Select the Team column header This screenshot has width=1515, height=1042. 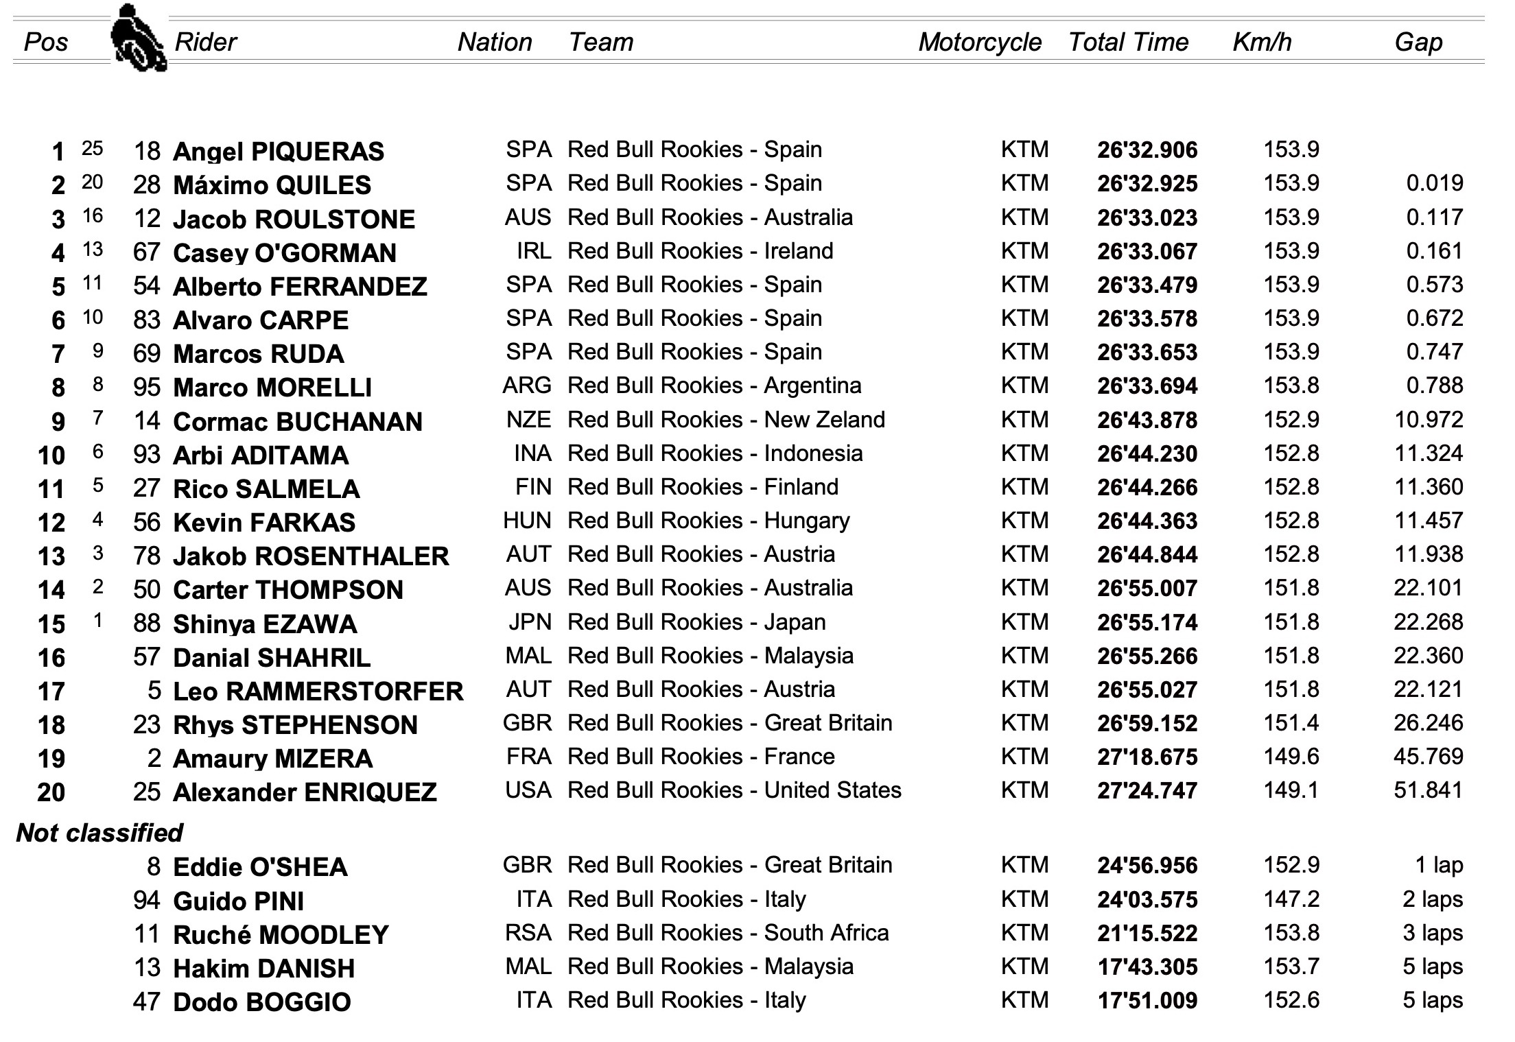tap(601, 43)
